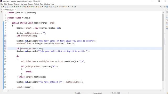Open the Debug configurations dropdown arrow
168x94 pixels.
(15, 7)
